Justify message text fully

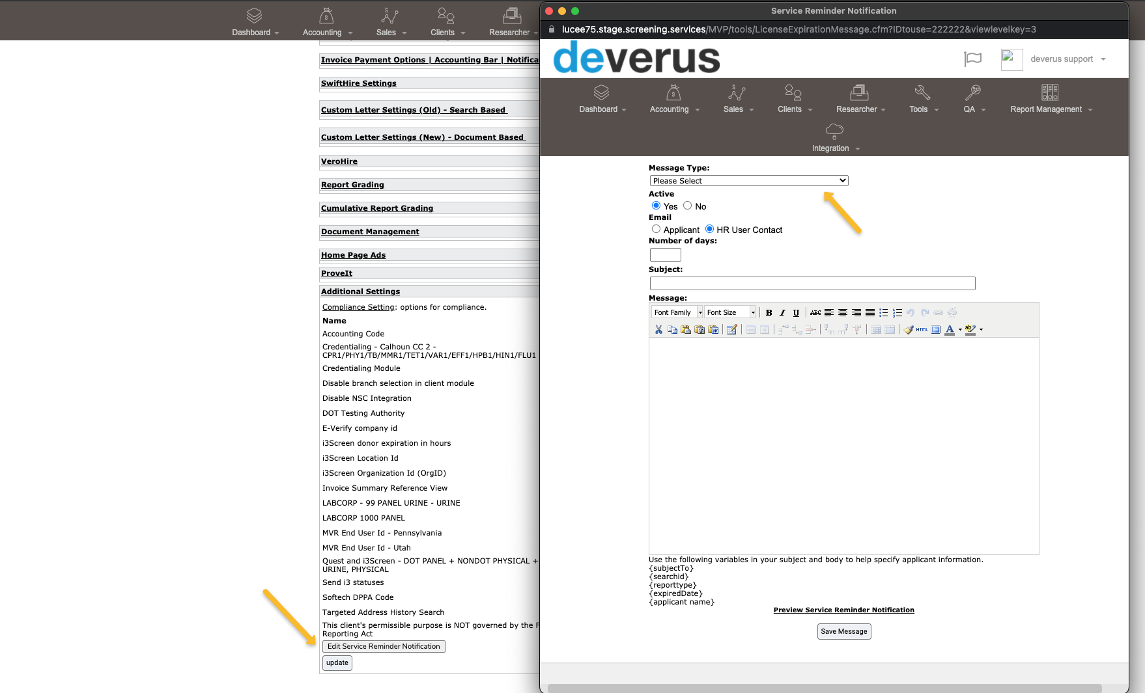click(x=870, y=312)
